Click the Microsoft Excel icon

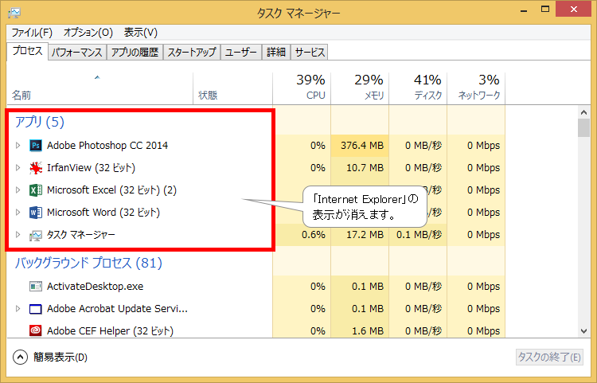coord(36,190)
